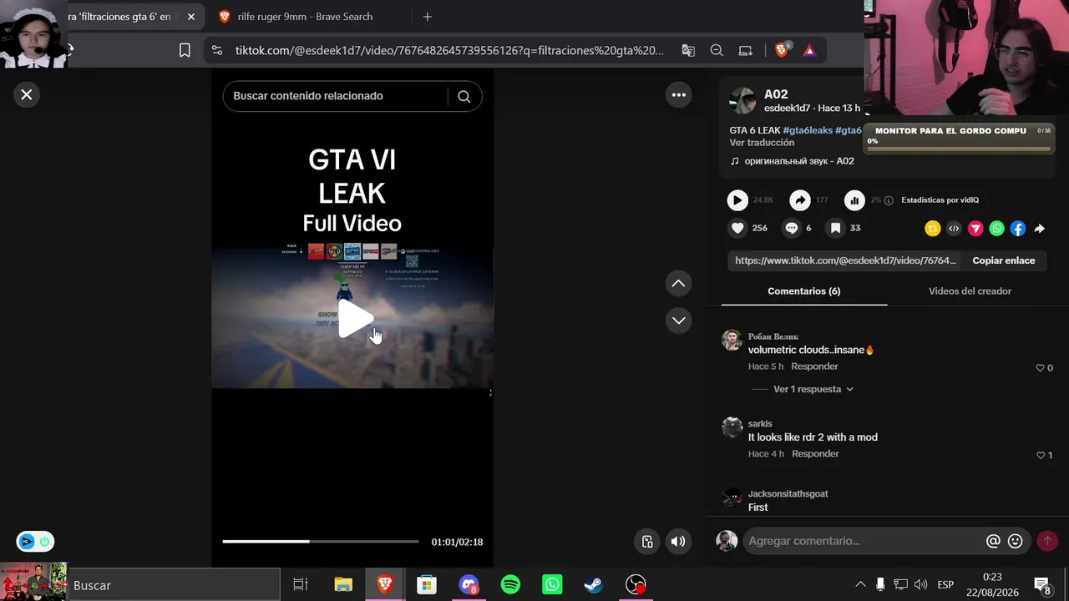The width and height of the screenshot is (1069, 601).
Task: Open the A02 creator profile name
Action: pos(776,94)
